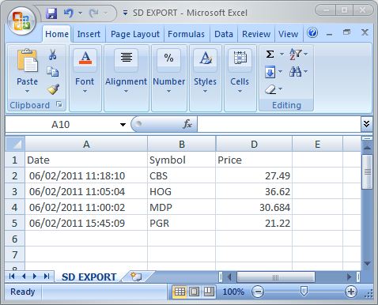Click the Insert Function fx button

187,124
